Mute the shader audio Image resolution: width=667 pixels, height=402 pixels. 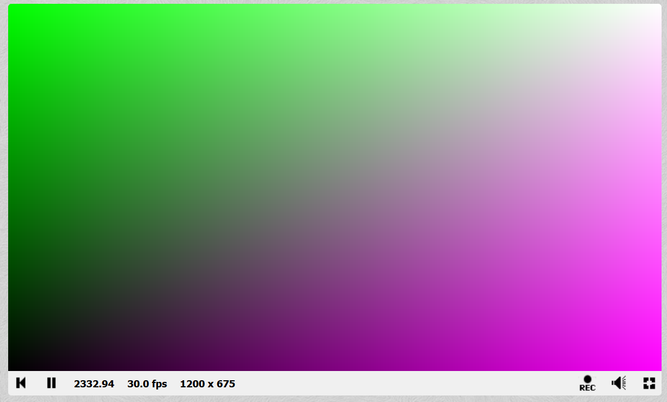click(x=619, y=383)
